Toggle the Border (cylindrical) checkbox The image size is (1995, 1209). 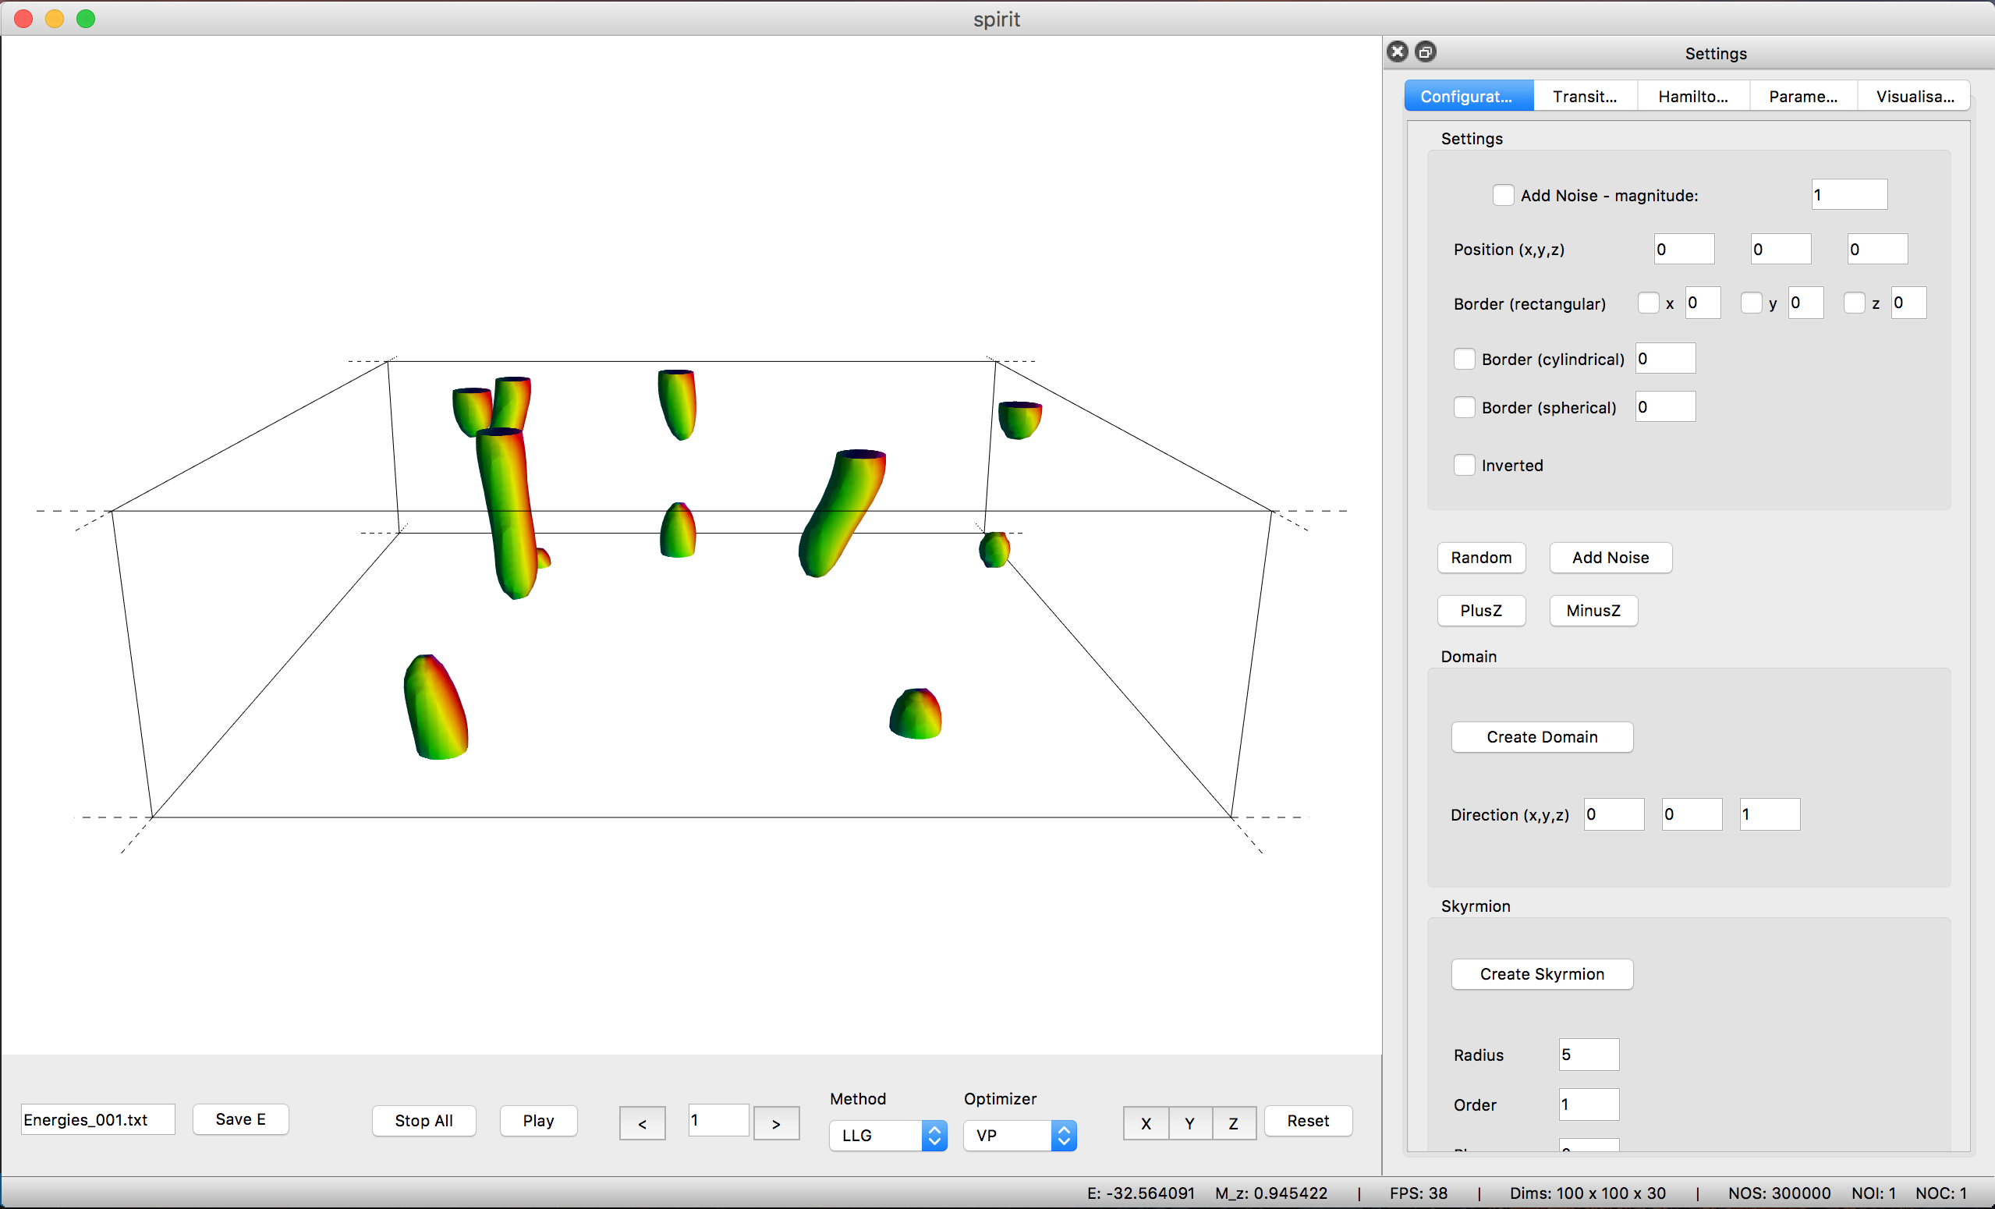click(x=1464, y=359)
